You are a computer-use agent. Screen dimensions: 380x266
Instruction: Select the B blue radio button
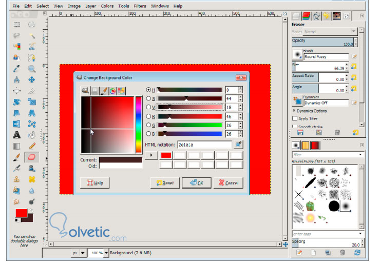pyautogui.click(x=148, y=133)
